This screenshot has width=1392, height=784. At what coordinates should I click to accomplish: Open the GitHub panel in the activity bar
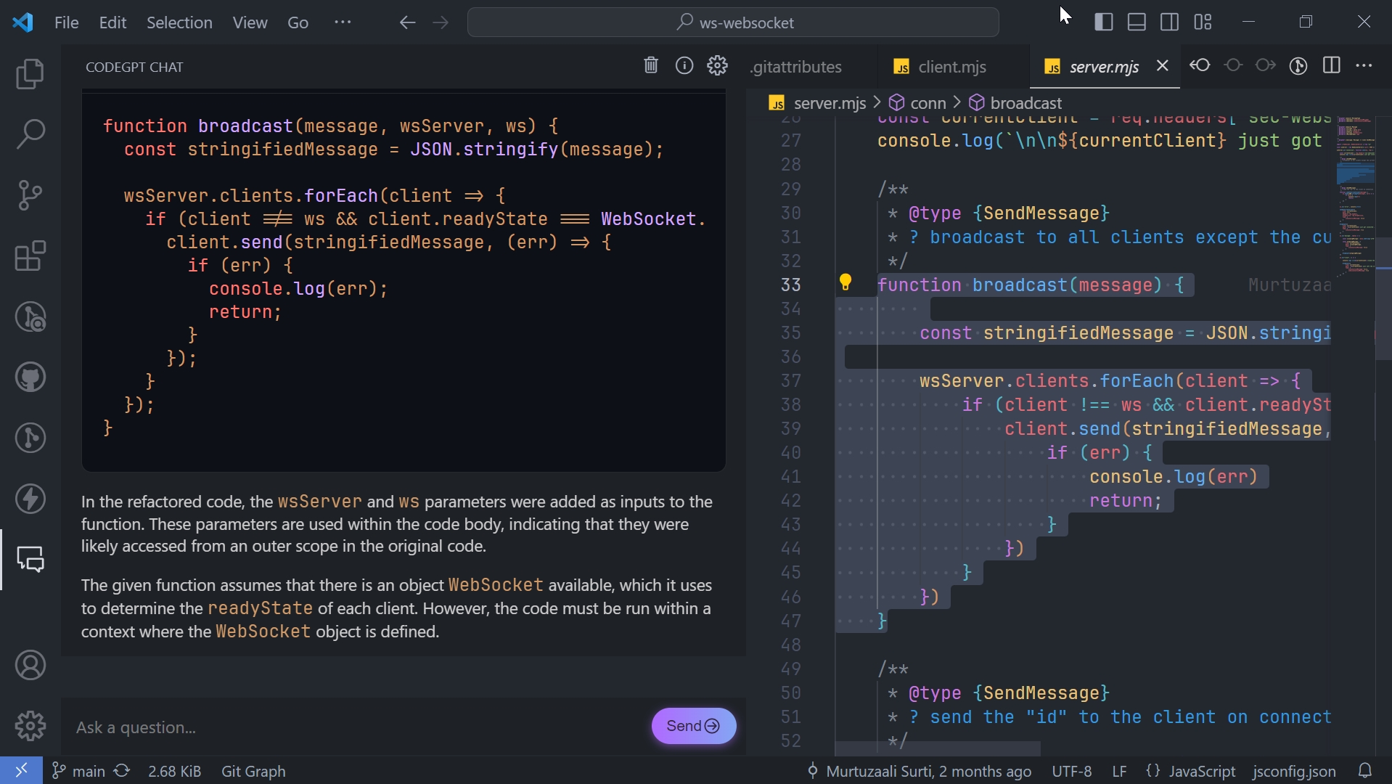[x=30, y=377]
